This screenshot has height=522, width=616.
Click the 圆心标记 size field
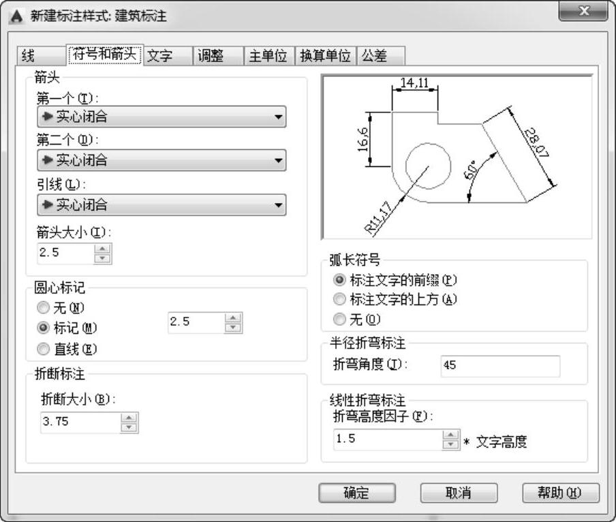(196, 323)
